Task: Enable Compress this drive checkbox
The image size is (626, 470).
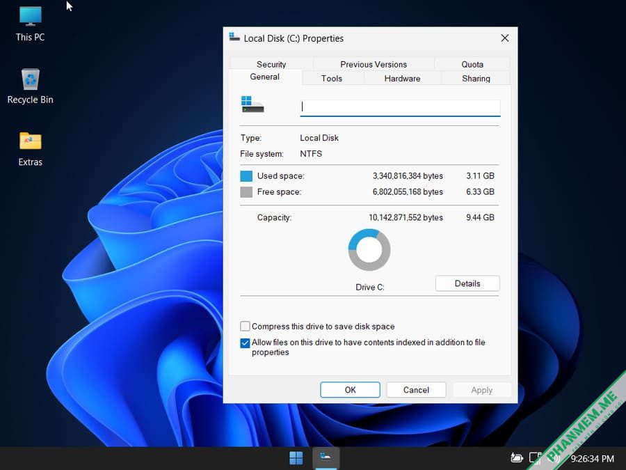Action: click(245, 326)
